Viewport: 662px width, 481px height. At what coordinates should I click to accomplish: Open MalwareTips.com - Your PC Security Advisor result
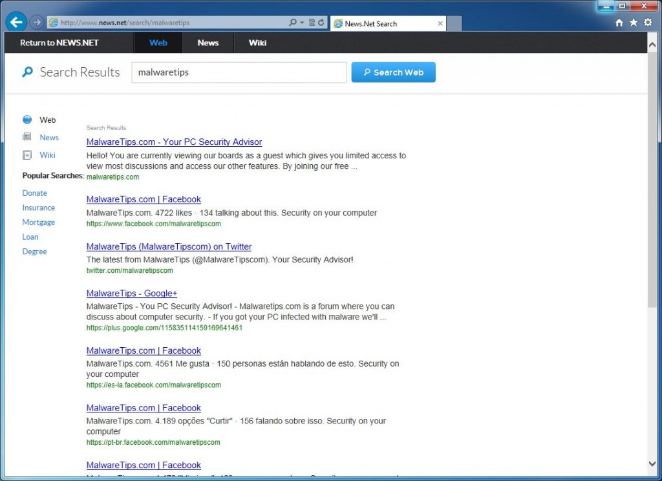(174, 142)
